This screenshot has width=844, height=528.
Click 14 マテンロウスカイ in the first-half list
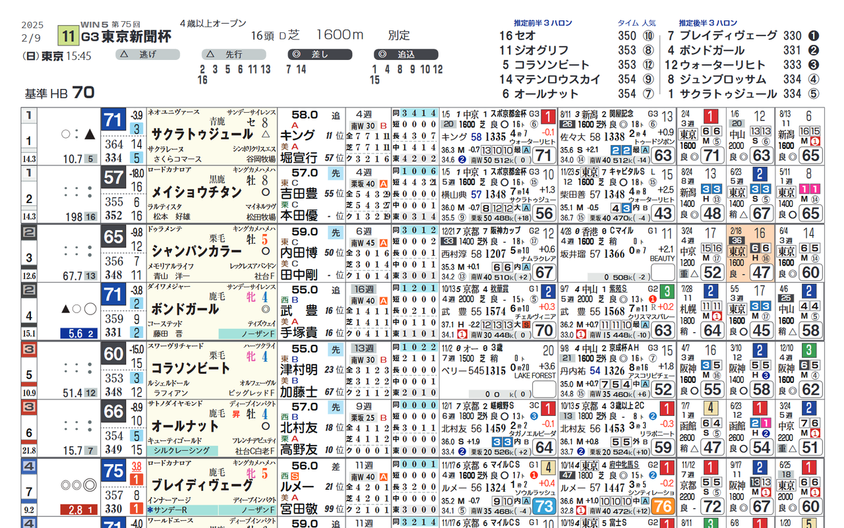pos(549,79)
